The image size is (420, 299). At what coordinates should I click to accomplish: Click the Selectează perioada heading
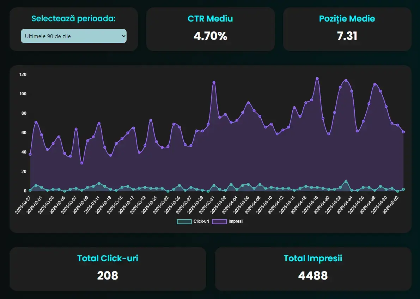pyautogui.click(x=73, y=19)
